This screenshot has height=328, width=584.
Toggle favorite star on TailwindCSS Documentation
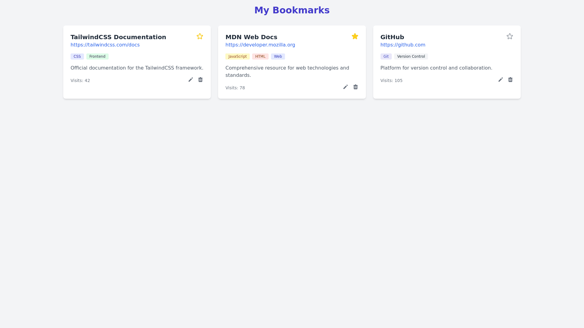[x=200, y=36]
